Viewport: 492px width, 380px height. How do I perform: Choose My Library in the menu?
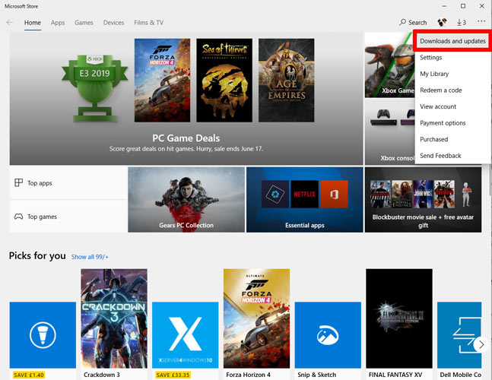point(452,74)
